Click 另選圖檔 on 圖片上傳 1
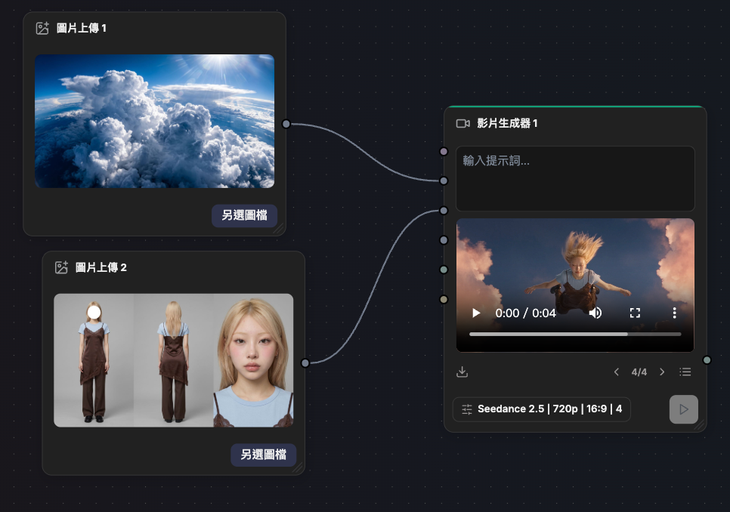730x512 pixels. point(244,216)
